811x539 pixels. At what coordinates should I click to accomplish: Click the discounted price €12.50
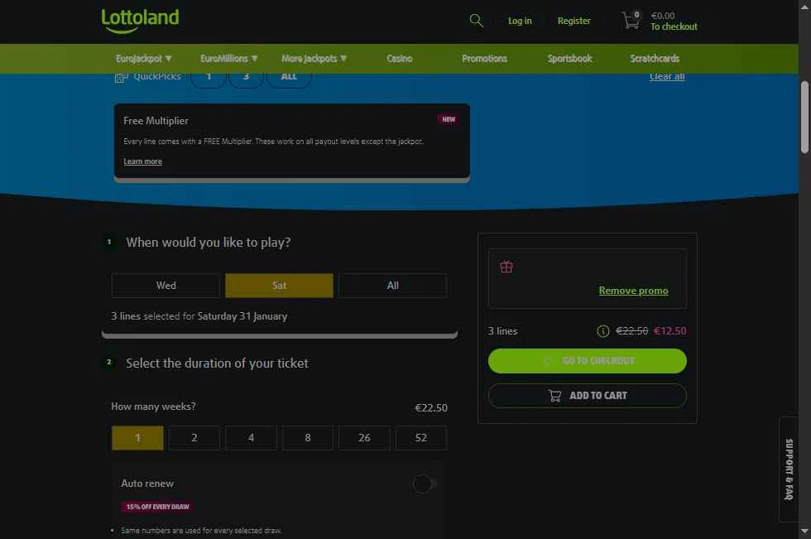pyautogui.click(x=669, y=331)
